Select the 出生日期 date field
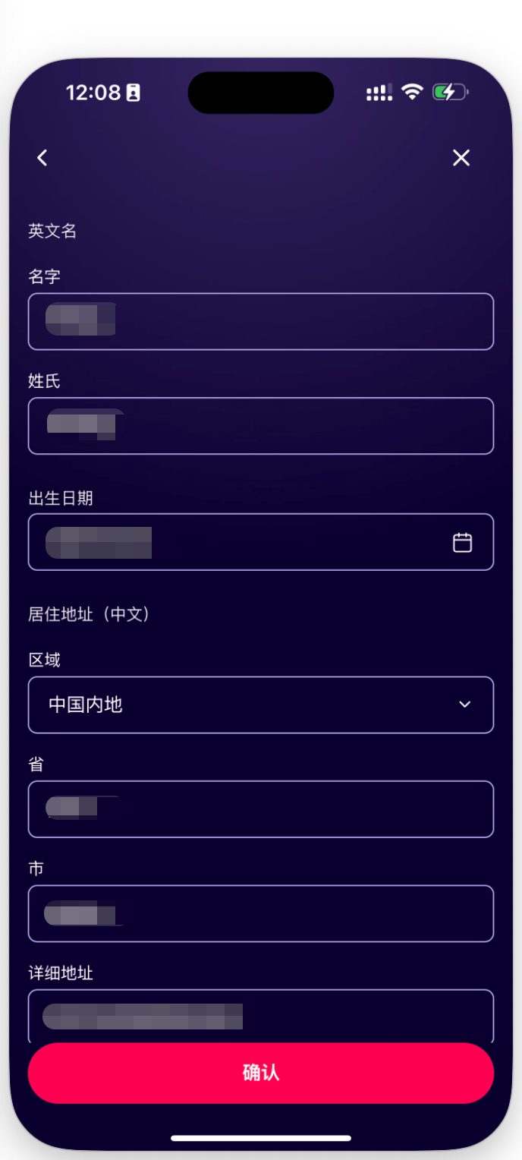The image size is (522, 1160). [x=243, y=542]
